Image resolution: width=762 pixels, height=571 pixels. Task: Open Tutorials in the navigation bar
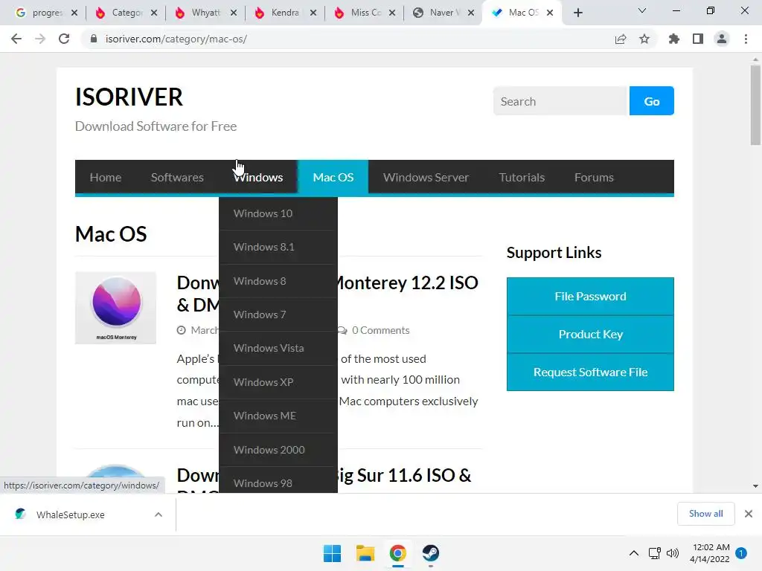[522, 177]
